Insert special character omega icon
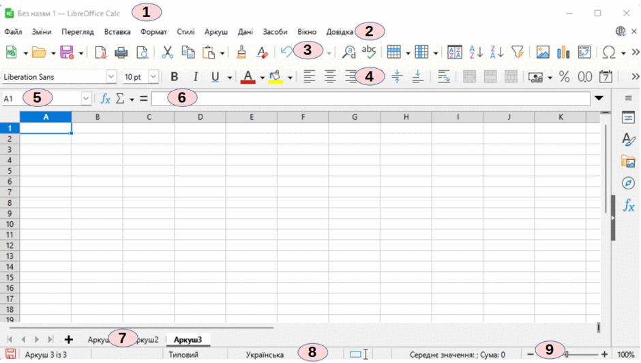Image resolution: width=641 pixels, height=363 pixels. [609, 52]
